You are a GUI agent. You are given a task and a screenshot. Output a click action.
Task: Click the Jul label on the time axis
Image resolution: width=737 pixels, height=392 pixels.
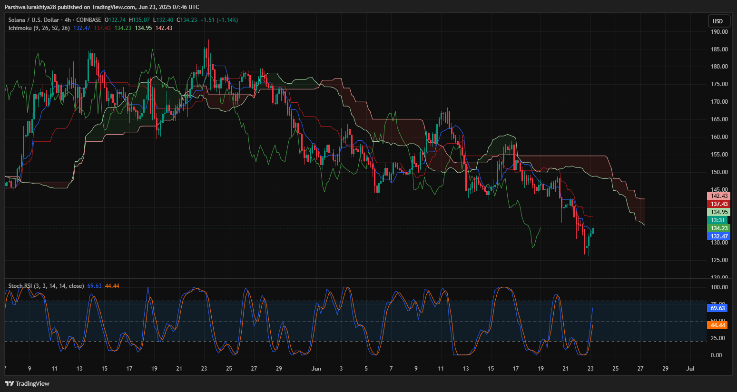coord(690,369)
